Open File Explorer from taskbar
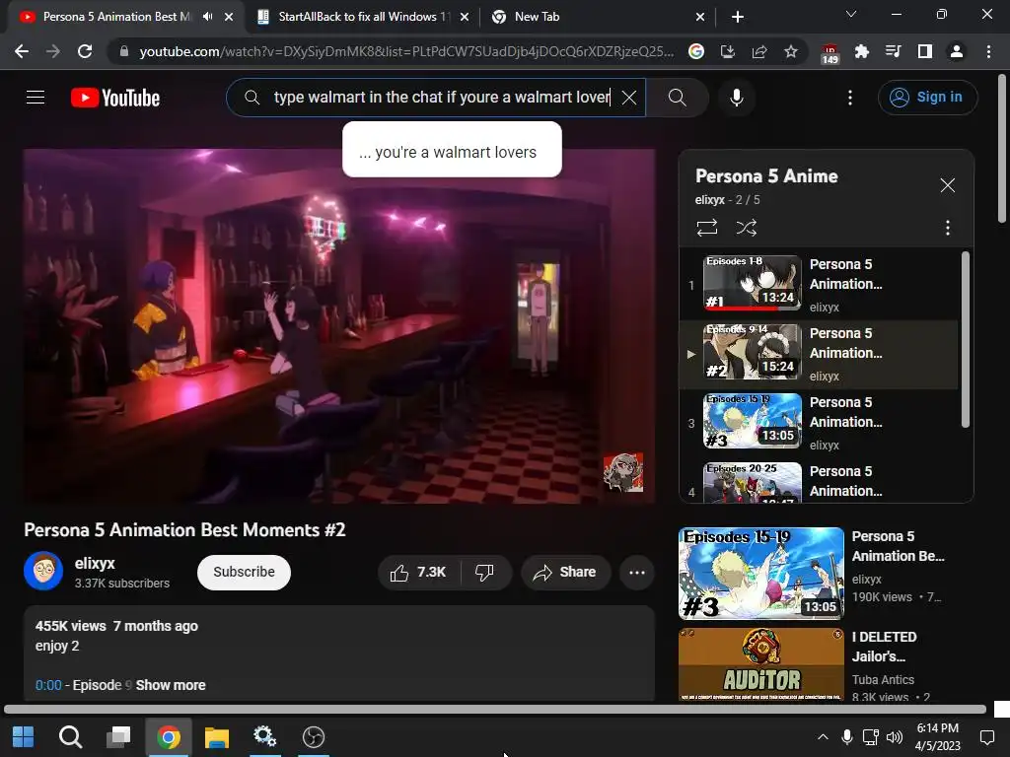 [x=216, y=737]
